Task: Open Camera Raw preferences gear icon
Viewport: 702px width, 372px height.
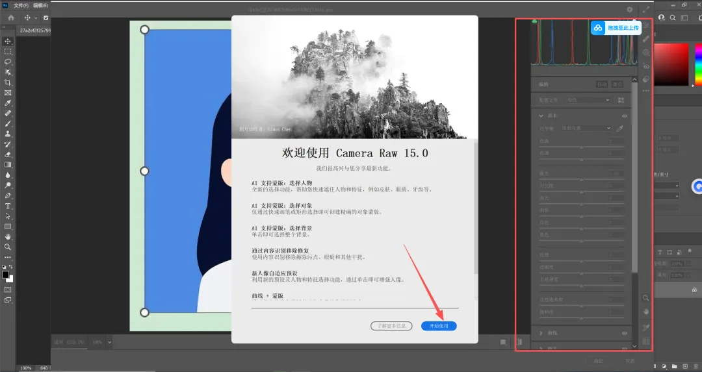Action: [x=629, y=9]
